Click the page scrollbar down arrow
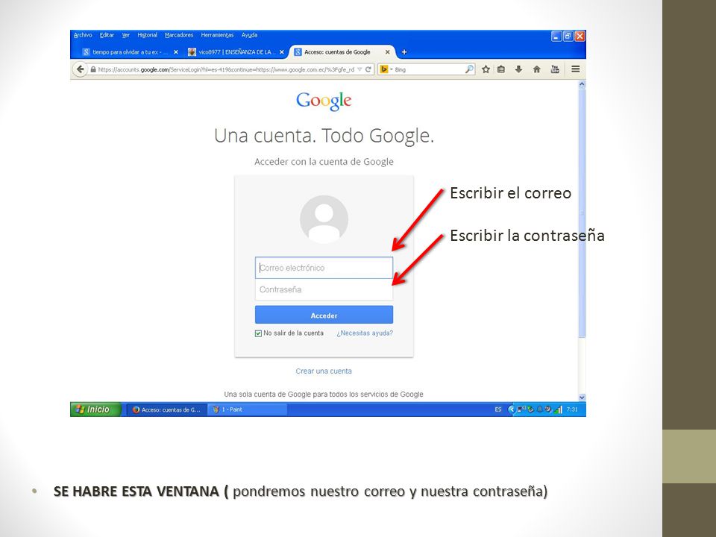716x537 pixels. pos(582,398)
